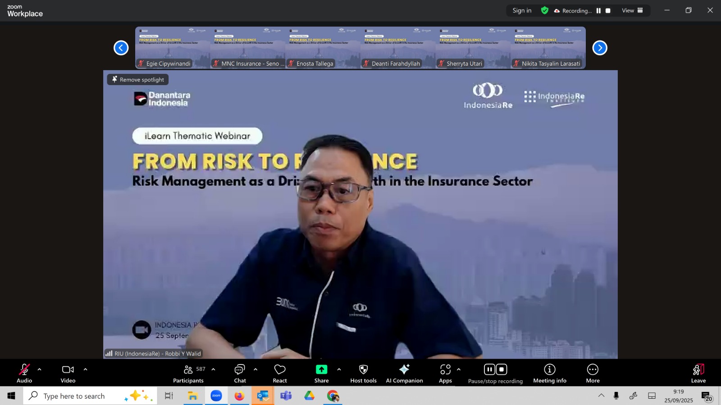Unmute the Audio microphone
The width and height of the screenshot is (721, 405).
point(24,373)
